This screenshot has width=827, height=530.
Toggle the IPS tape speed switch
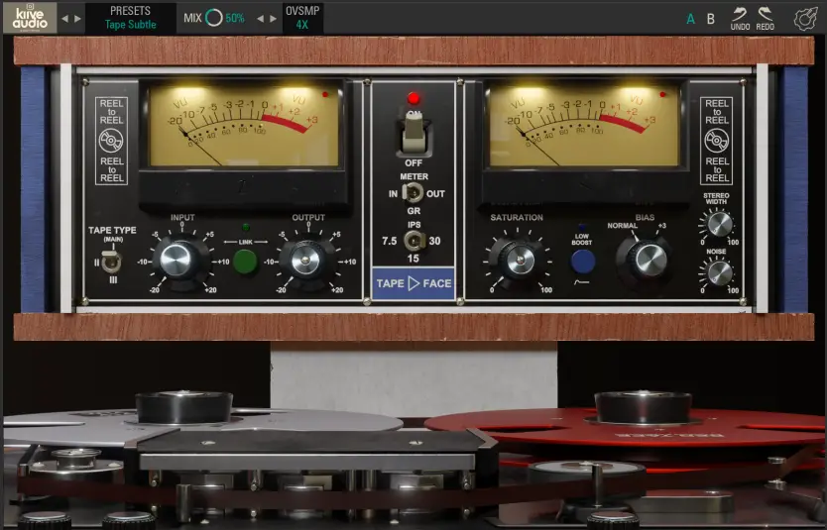414,242
